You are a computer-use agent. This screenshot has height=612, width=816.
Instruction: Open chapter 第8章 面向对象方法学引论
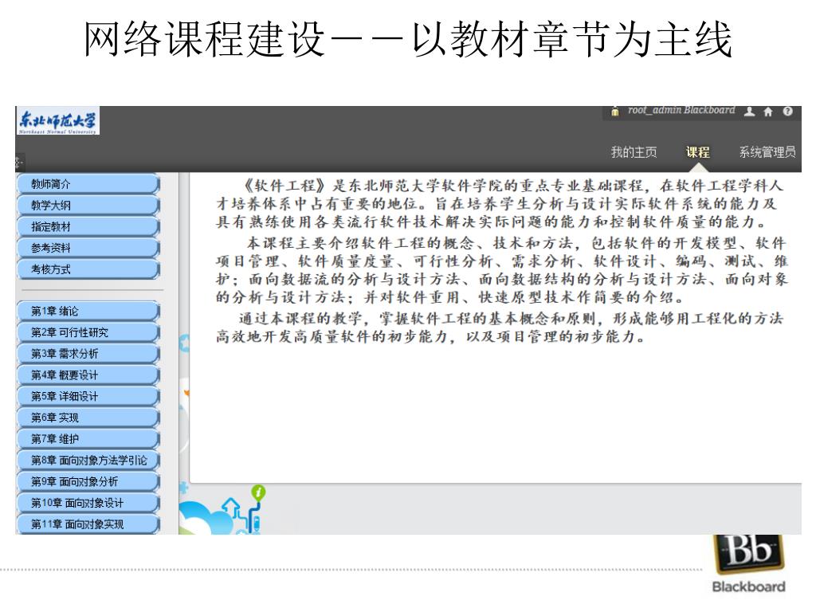click(88, 461)
